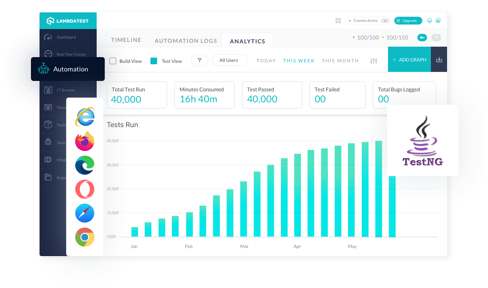Image resolution: width=488 pixels, height=288 pixels.
Task: Click the apps grid icon
Action: (x=338, y=20)
